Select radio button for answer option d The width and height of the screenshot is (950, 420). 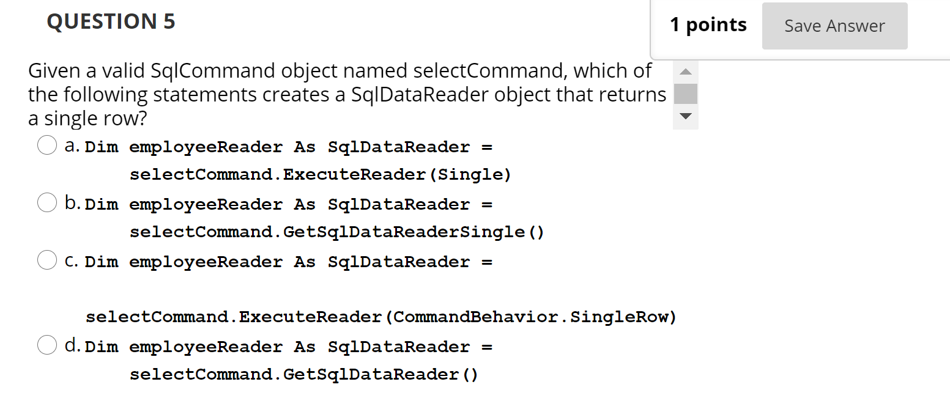point(47,345)
